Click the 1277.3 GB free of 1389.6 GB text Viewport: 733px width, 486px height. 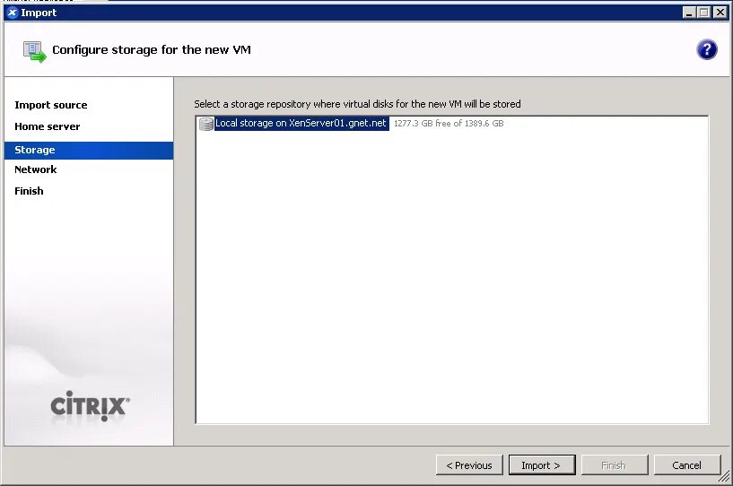click(449, 124)
